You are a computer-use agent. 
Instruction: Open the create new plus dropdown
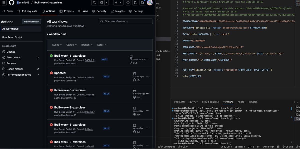coord(118,2)
